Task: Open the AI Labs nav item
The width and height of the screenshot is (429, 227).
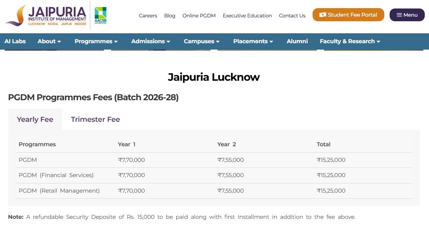Action: [15, 41]
